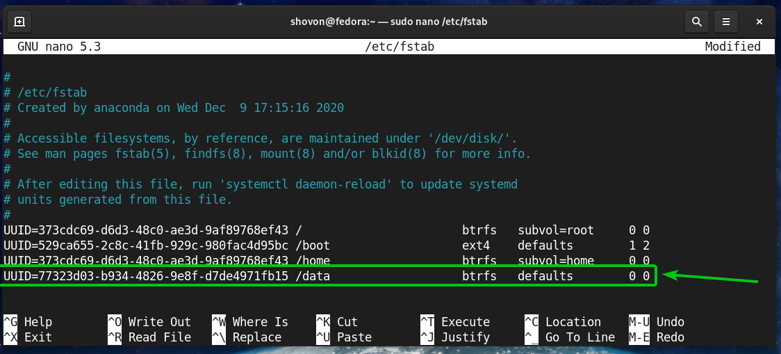
Task: Click the '/etc/fstab' filename in nano header
Action: (400, 47)
